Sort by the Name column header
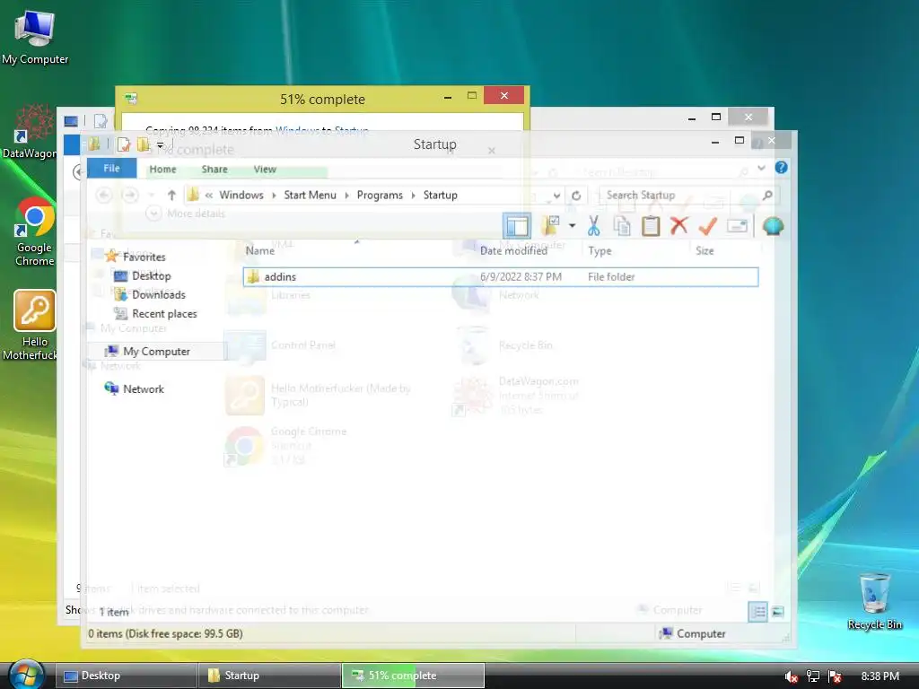This screenshot has width=919, height=689. coord(259,251)
